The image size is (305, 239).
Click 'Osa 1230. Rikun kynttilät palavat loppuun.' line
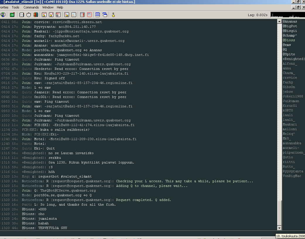91,162
